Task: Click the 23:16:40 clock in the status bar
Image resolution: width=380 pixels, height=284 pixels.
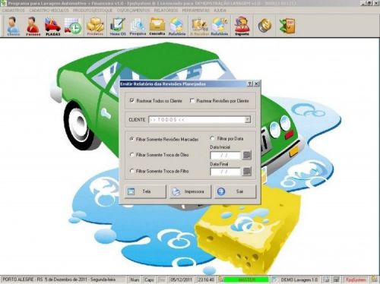Action: pyautogui.click(x=206, y=279)
